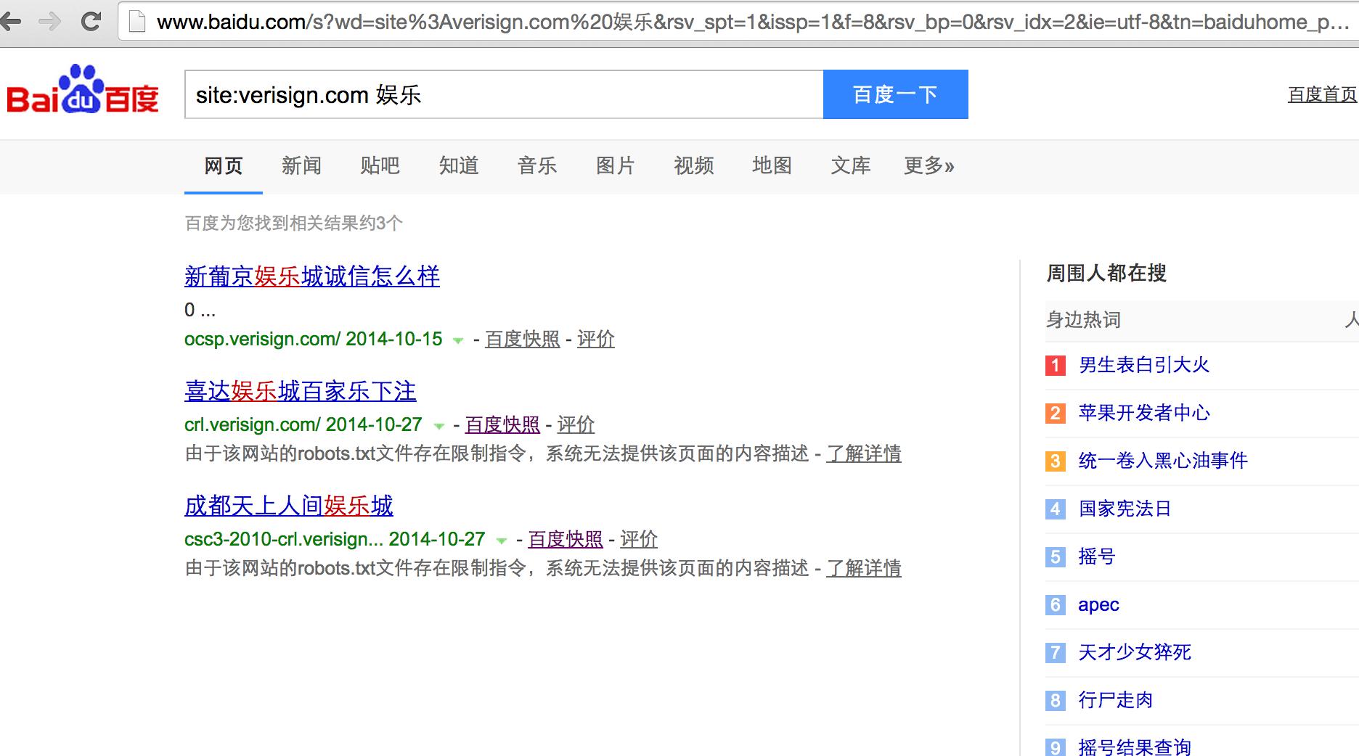Open the 音乐 tab
Image resolution: width=1359 pixels, height=756 pixels.
pyautogui.click(x=536, y=166)
